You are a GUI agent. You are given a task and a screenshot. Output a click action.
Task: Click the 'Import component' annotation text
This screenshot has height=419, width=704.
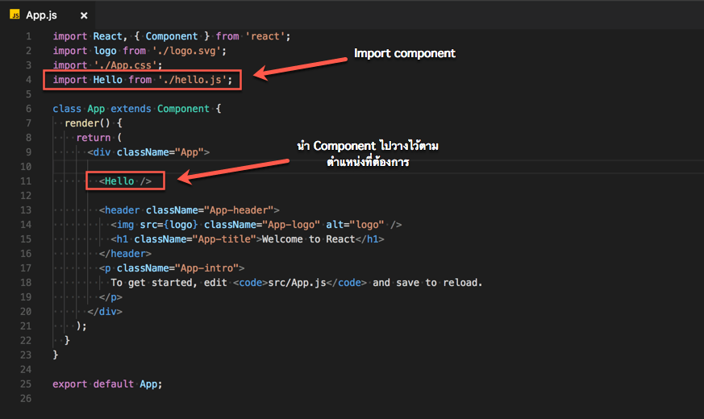(405, 54)
